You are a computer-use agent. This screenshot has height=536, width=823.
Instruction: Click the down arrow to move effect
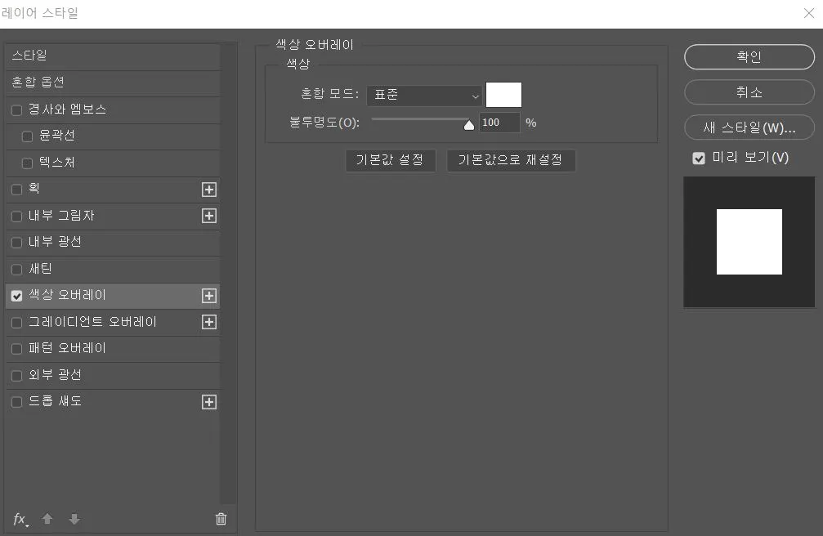(74, 519)
